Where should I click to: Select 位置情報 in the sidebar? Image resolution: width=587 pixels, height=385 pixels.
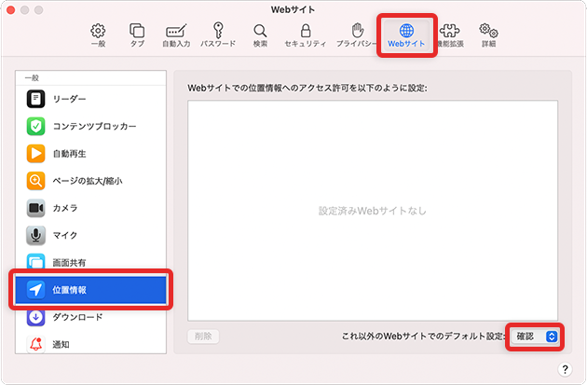(90, 290)
